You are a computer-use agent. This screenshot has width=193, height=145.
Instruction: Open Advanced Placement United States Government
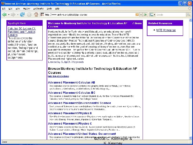point(82,134)
